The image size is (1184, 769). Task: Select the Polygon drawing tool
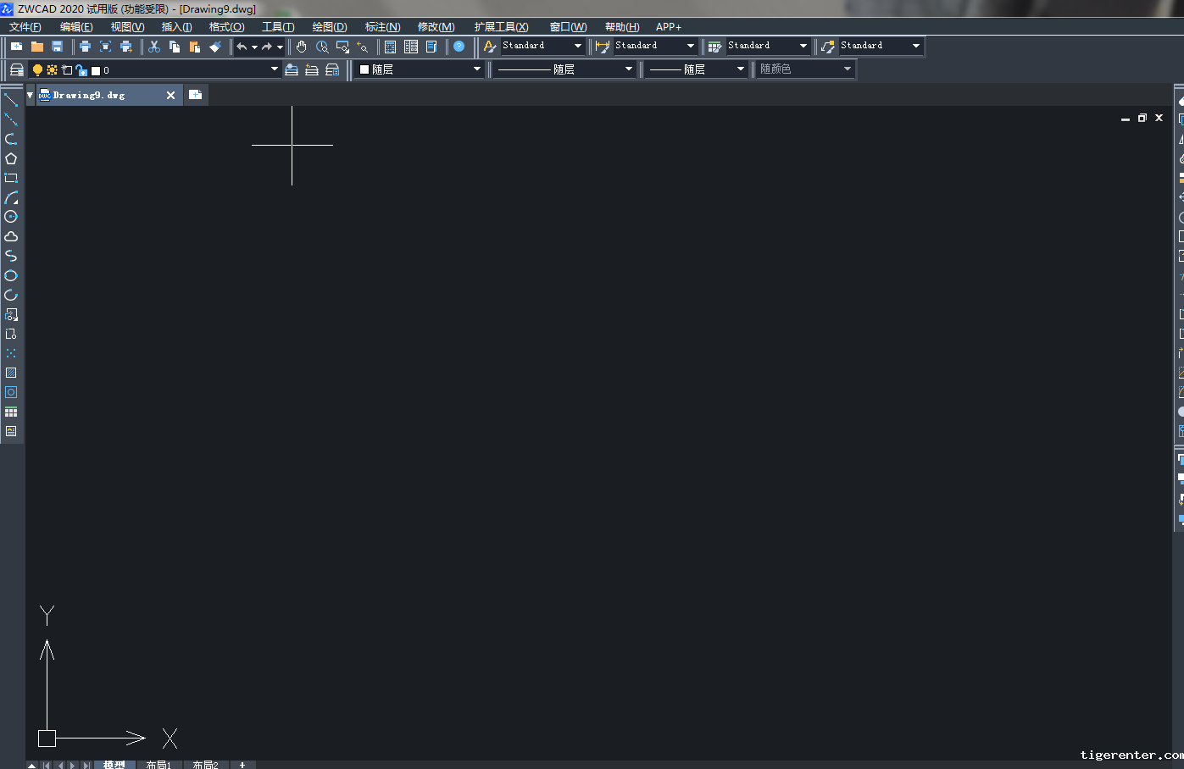[11, 158]
